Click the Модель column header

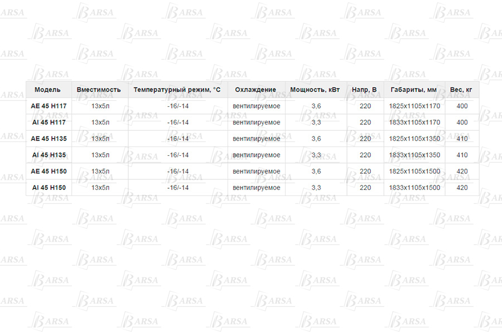48,90
